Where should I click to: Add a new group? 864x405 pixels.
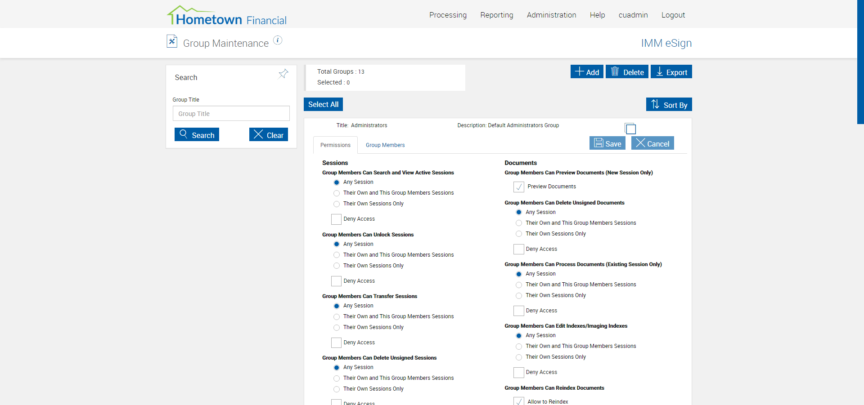(x=587, y=72)
